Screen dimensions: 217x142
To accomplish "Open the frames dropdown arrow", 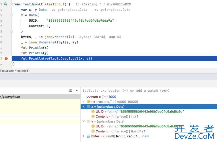I will (77, 91).
